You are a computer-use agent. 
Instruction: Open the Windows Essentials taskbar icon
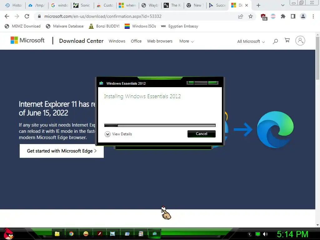(155, 233)
